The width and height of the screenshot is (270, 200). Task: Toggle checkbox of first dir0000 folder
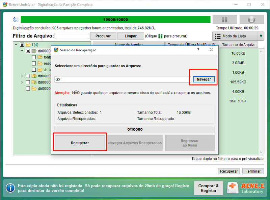(x=28, y=51)
